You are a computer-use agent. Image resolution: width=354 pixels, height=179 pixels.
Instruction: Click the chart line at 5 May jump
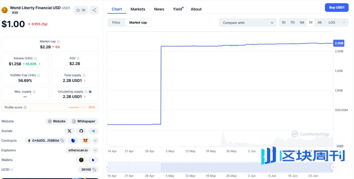[161, 85]
